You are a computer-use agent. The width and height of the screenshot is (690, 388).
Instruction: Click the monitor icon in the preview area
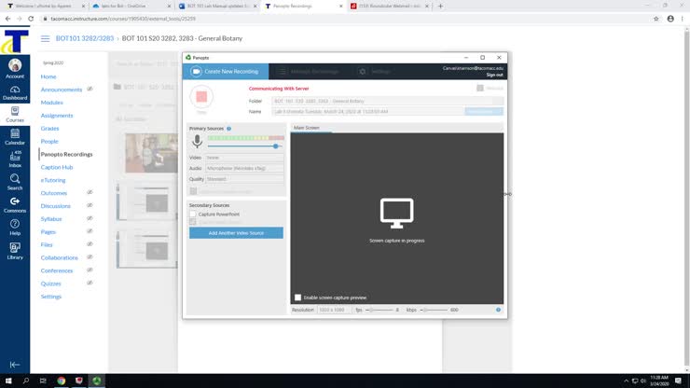(396, 214)
